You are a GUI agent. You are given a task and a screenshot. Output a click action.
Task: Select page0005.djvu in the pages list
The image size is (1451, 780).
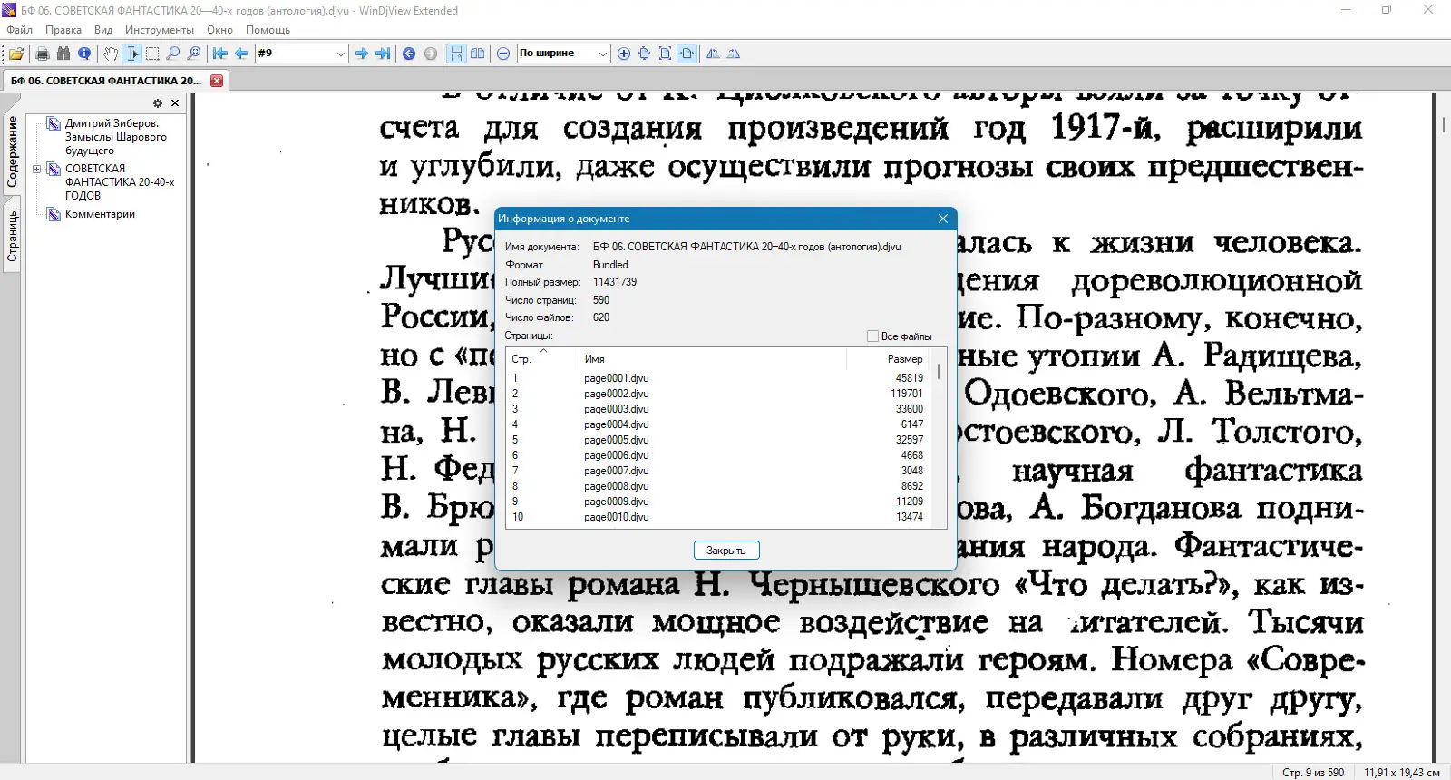616,440
